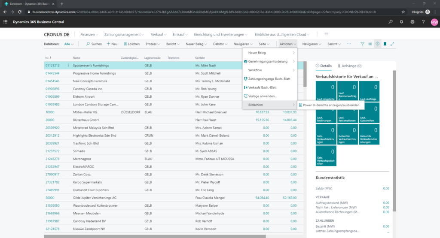
Task: Open customer number 01121212 link
Action: pyautogui.click(x=52, y=66)
